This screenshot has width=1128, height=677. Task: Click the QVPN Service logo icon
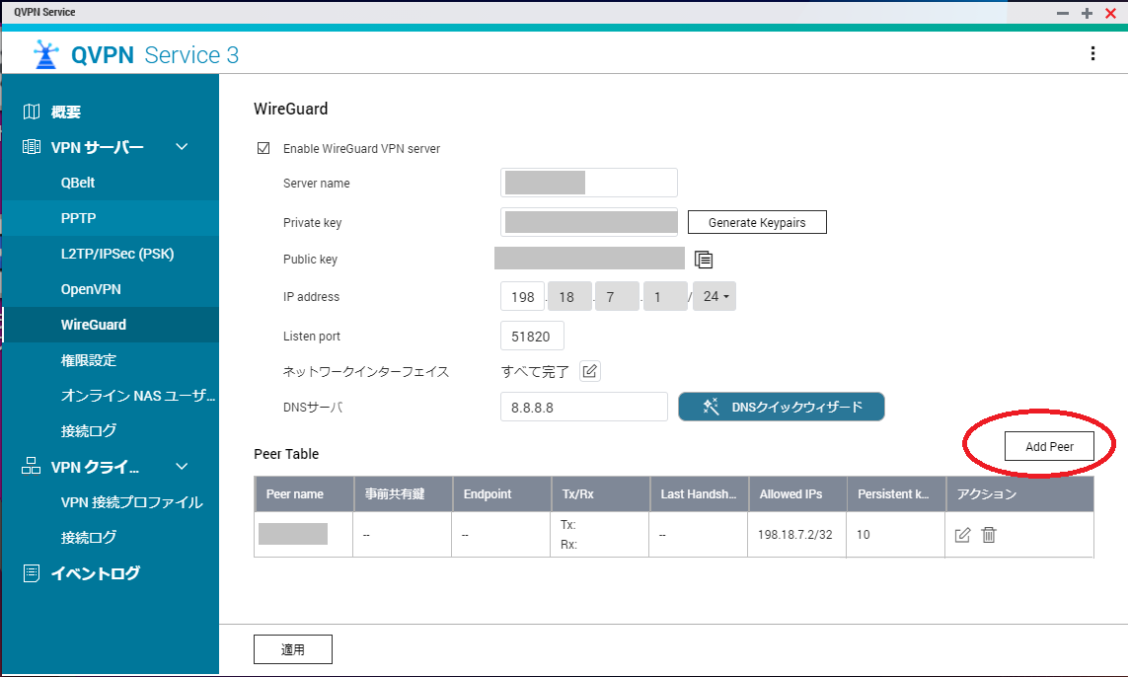click(46, 54)
